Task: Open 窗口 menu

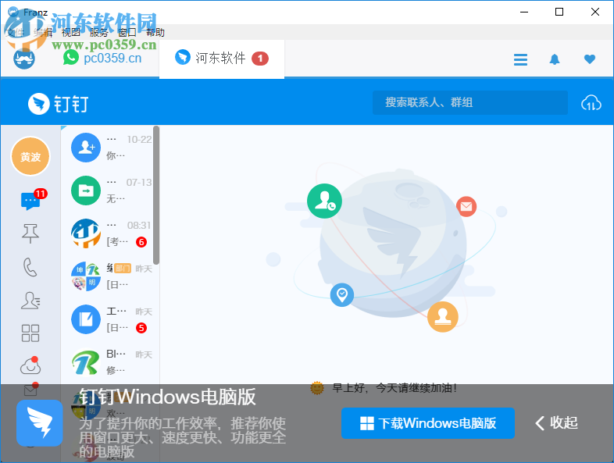Action: tap(127, 32)
